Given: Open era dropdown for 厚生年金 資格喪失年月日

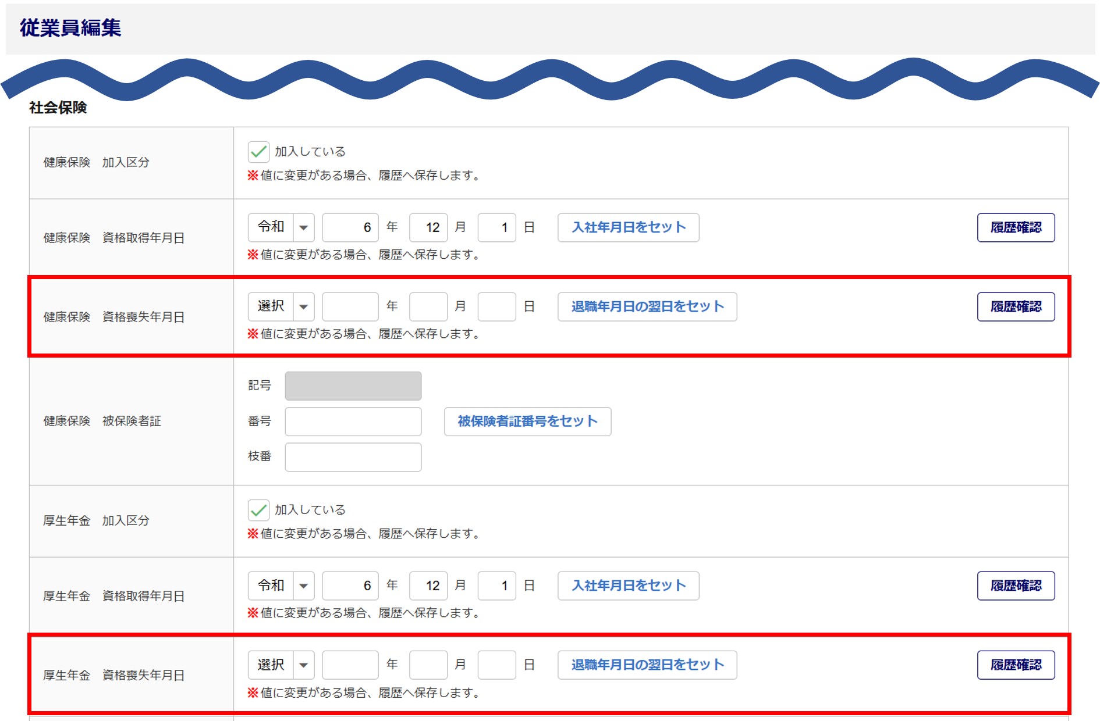Looking at the screenshot, I should tap(281, 665).
